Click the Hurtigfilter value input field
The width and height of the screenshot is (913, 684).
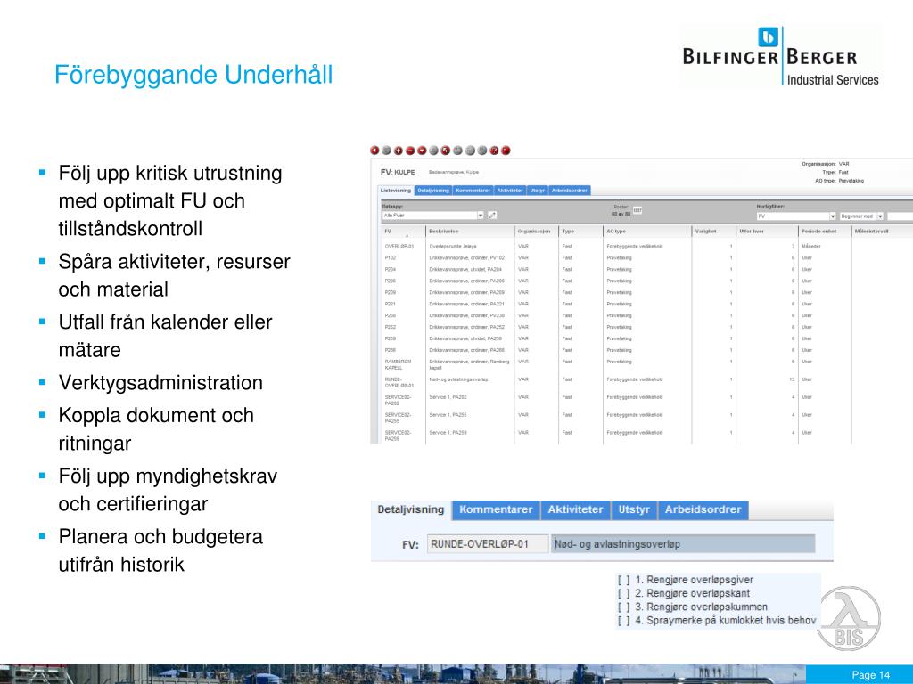tap(900, 216)
